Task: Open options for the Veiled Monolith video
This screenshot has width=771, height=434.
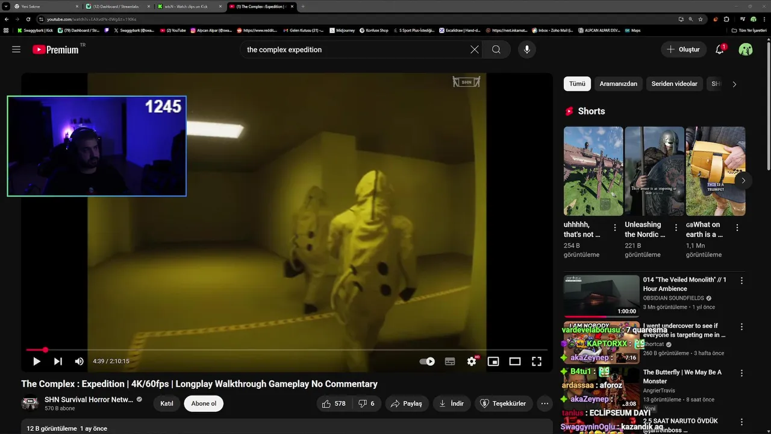Action: click(741, 280)
